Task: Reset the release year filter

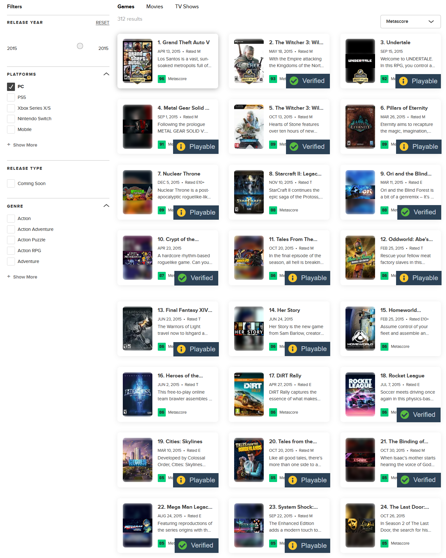Action: coord(102,23)
